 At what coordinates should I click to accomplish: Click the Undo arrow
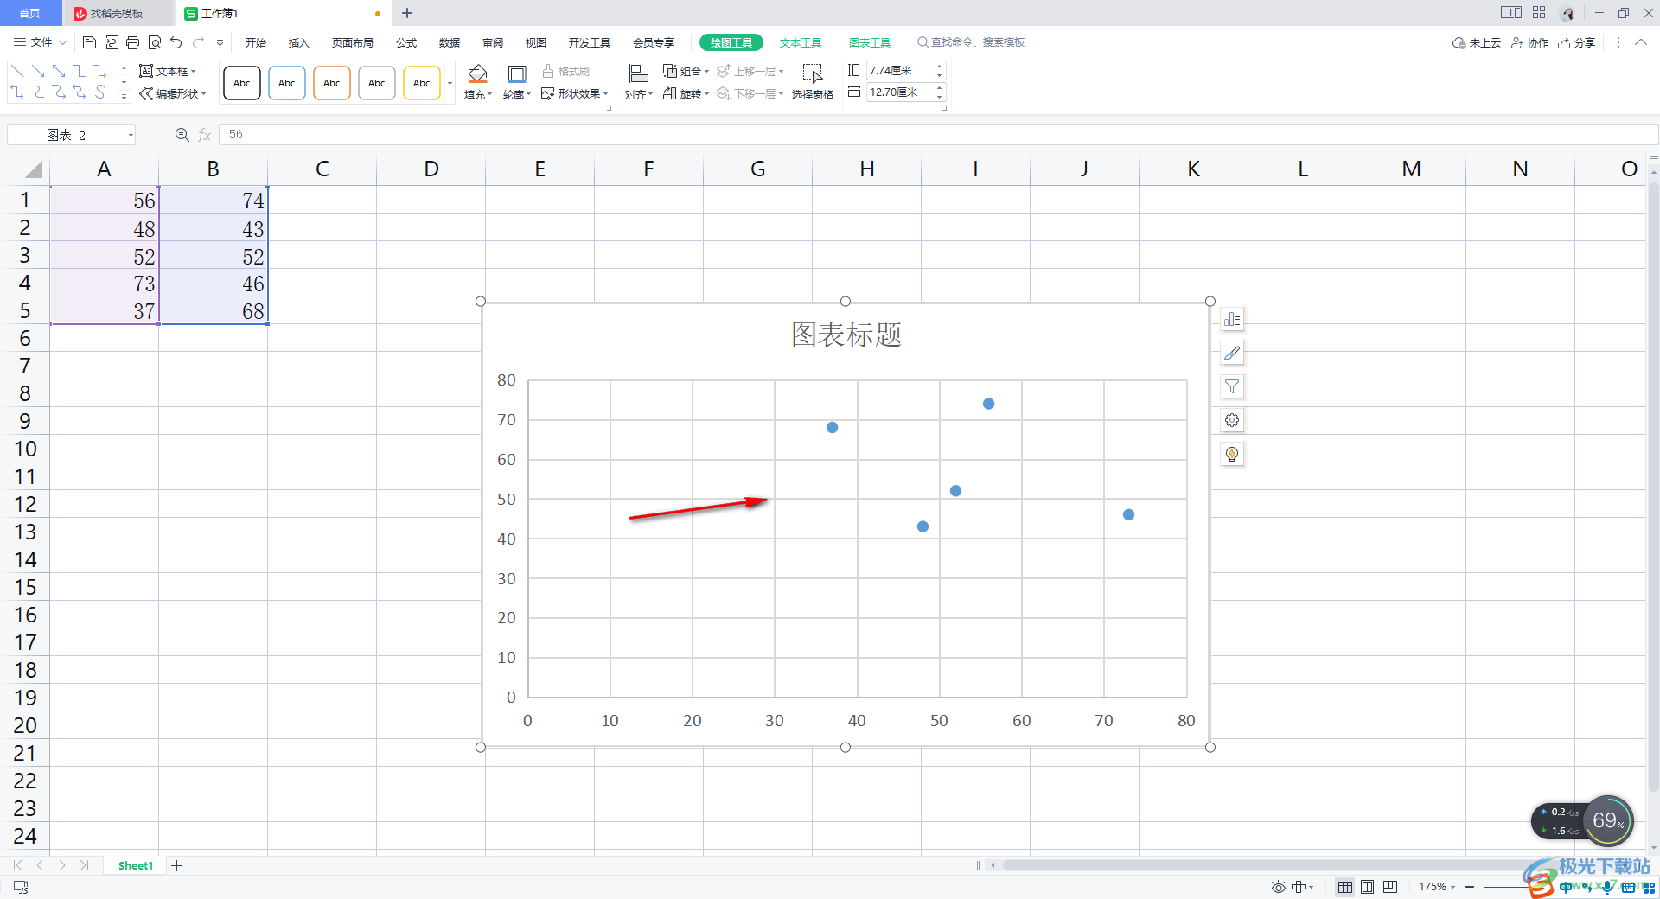tap(176, 42)
